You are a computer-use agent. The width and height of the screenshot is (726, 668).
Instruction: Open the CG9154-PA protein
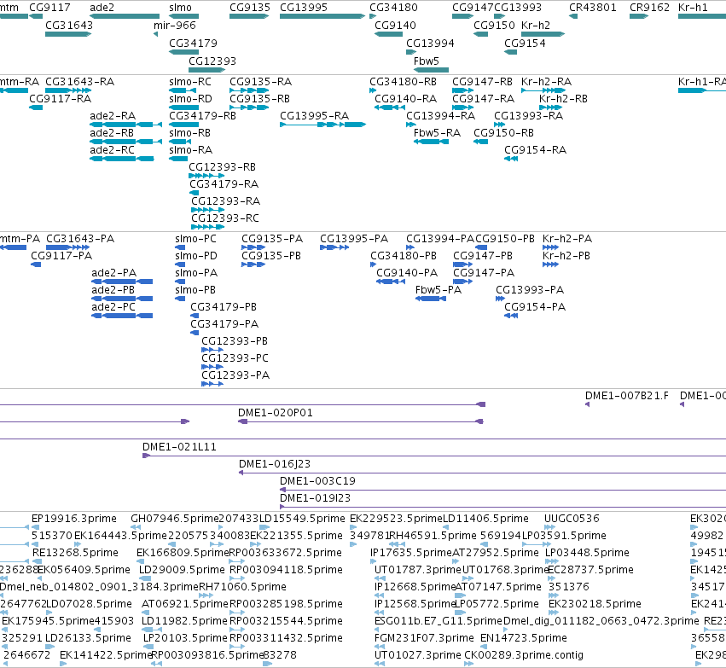(x=511, y=316)
